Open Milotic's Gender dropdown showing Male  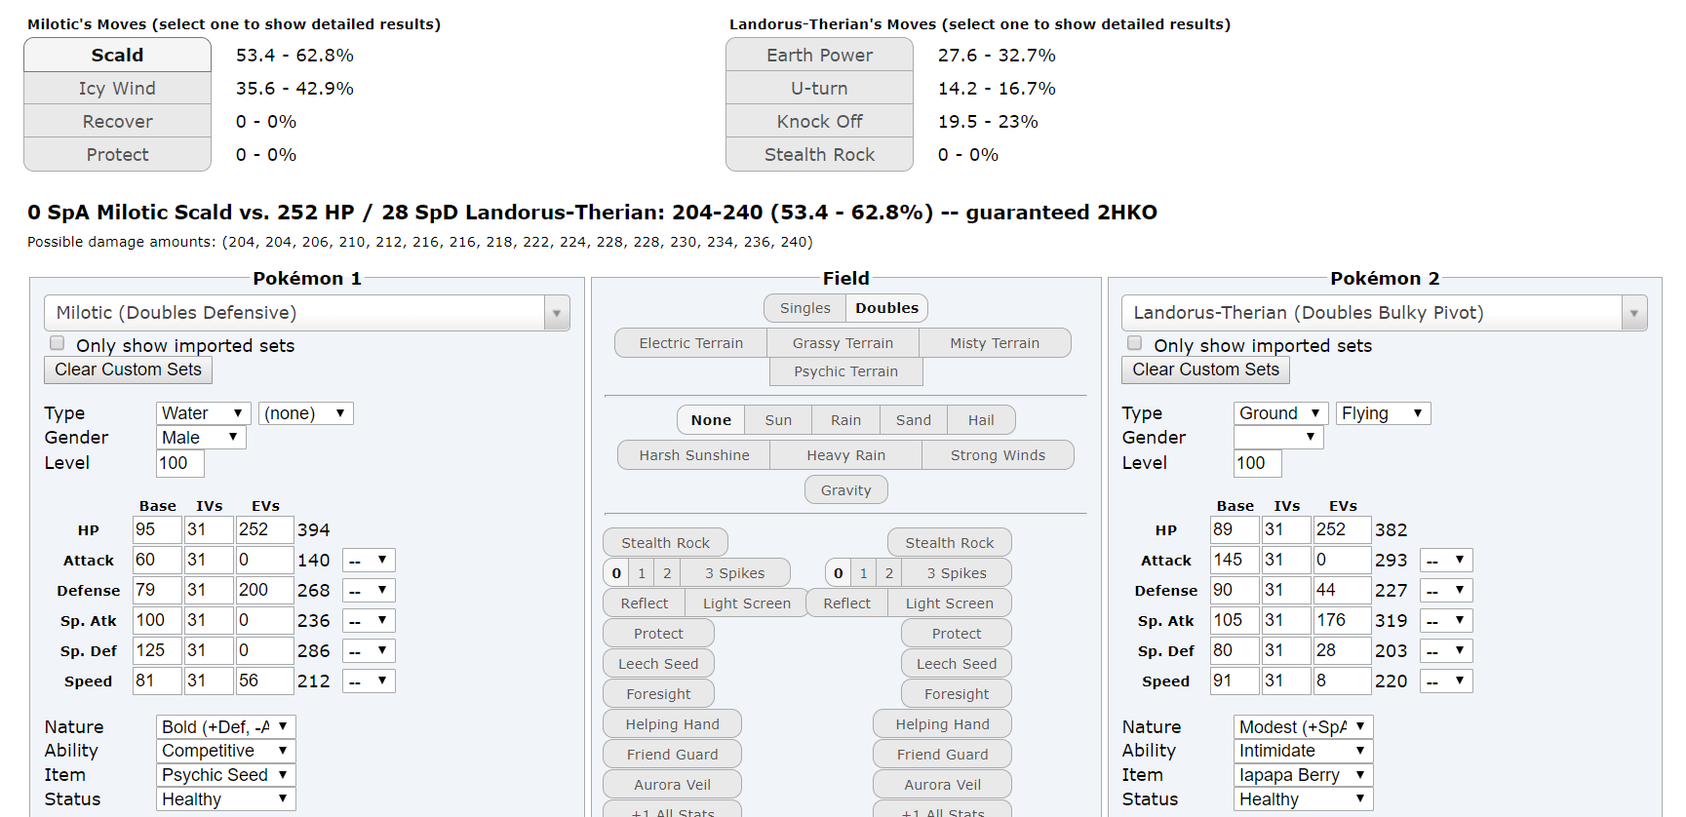(x=201, y=438)
